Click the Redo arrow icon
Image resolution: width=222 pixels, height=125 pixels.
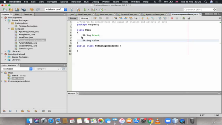click(x=38, y=10)
